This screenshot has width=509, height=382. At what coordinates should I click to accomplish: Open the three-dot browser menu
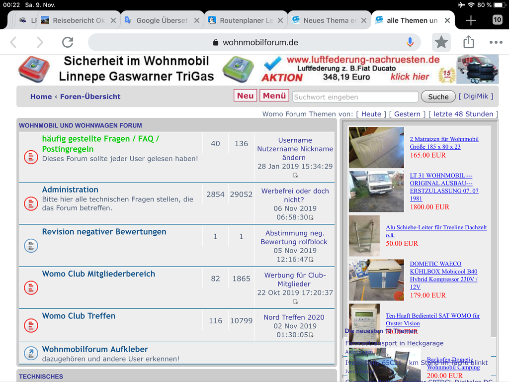tap(496, 42)
